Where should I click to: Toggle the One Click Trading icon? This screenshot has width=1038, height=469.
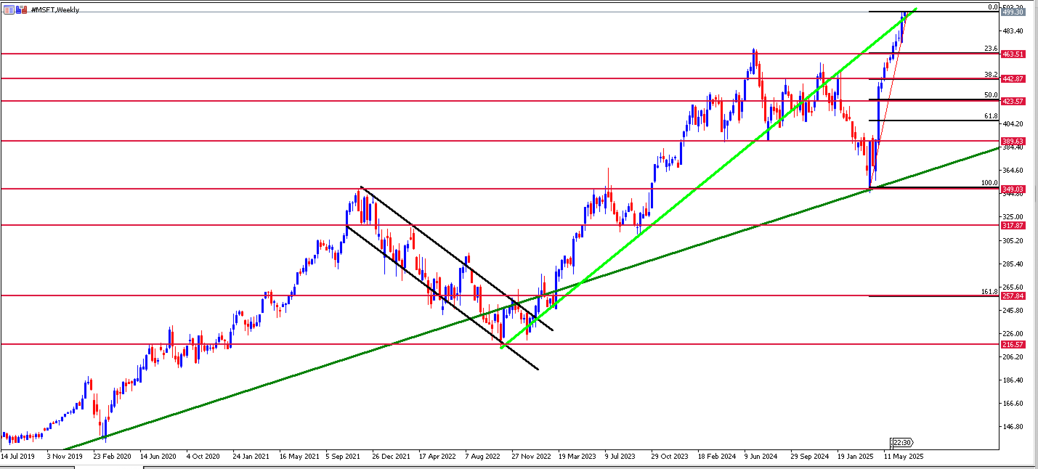tap(21, 10)
